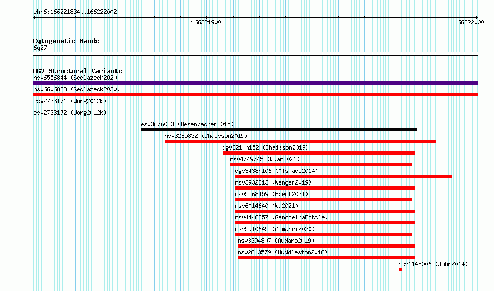This screenshot has height=291, width=494.
Task: Select the 6q27 band label
Action: (40, 48)
